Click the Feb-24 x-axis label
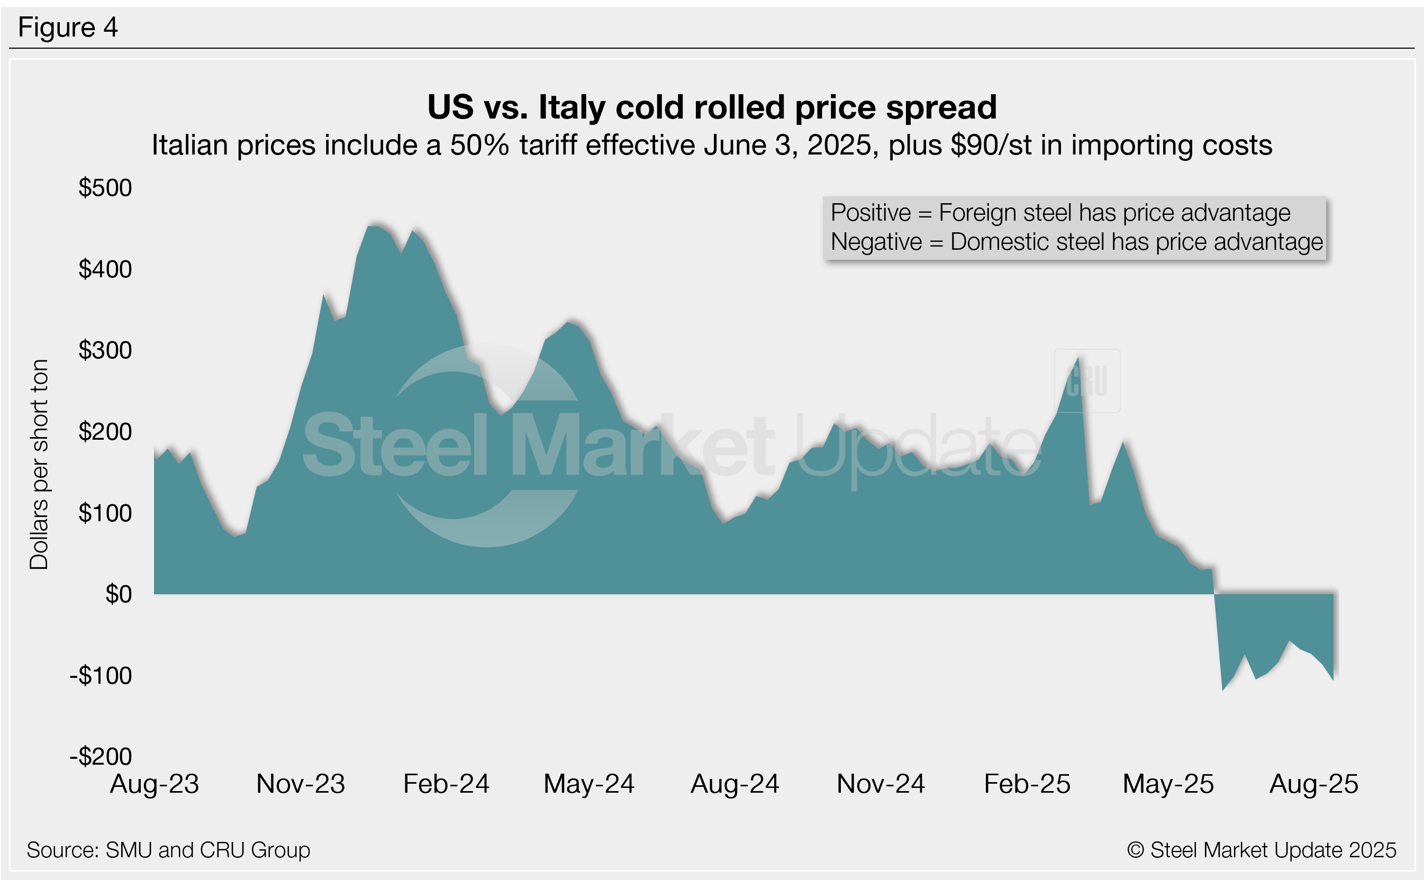 [446, 784]
